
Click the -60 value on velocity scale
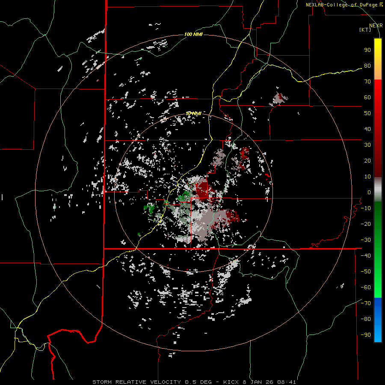click(x=366, y=287)
